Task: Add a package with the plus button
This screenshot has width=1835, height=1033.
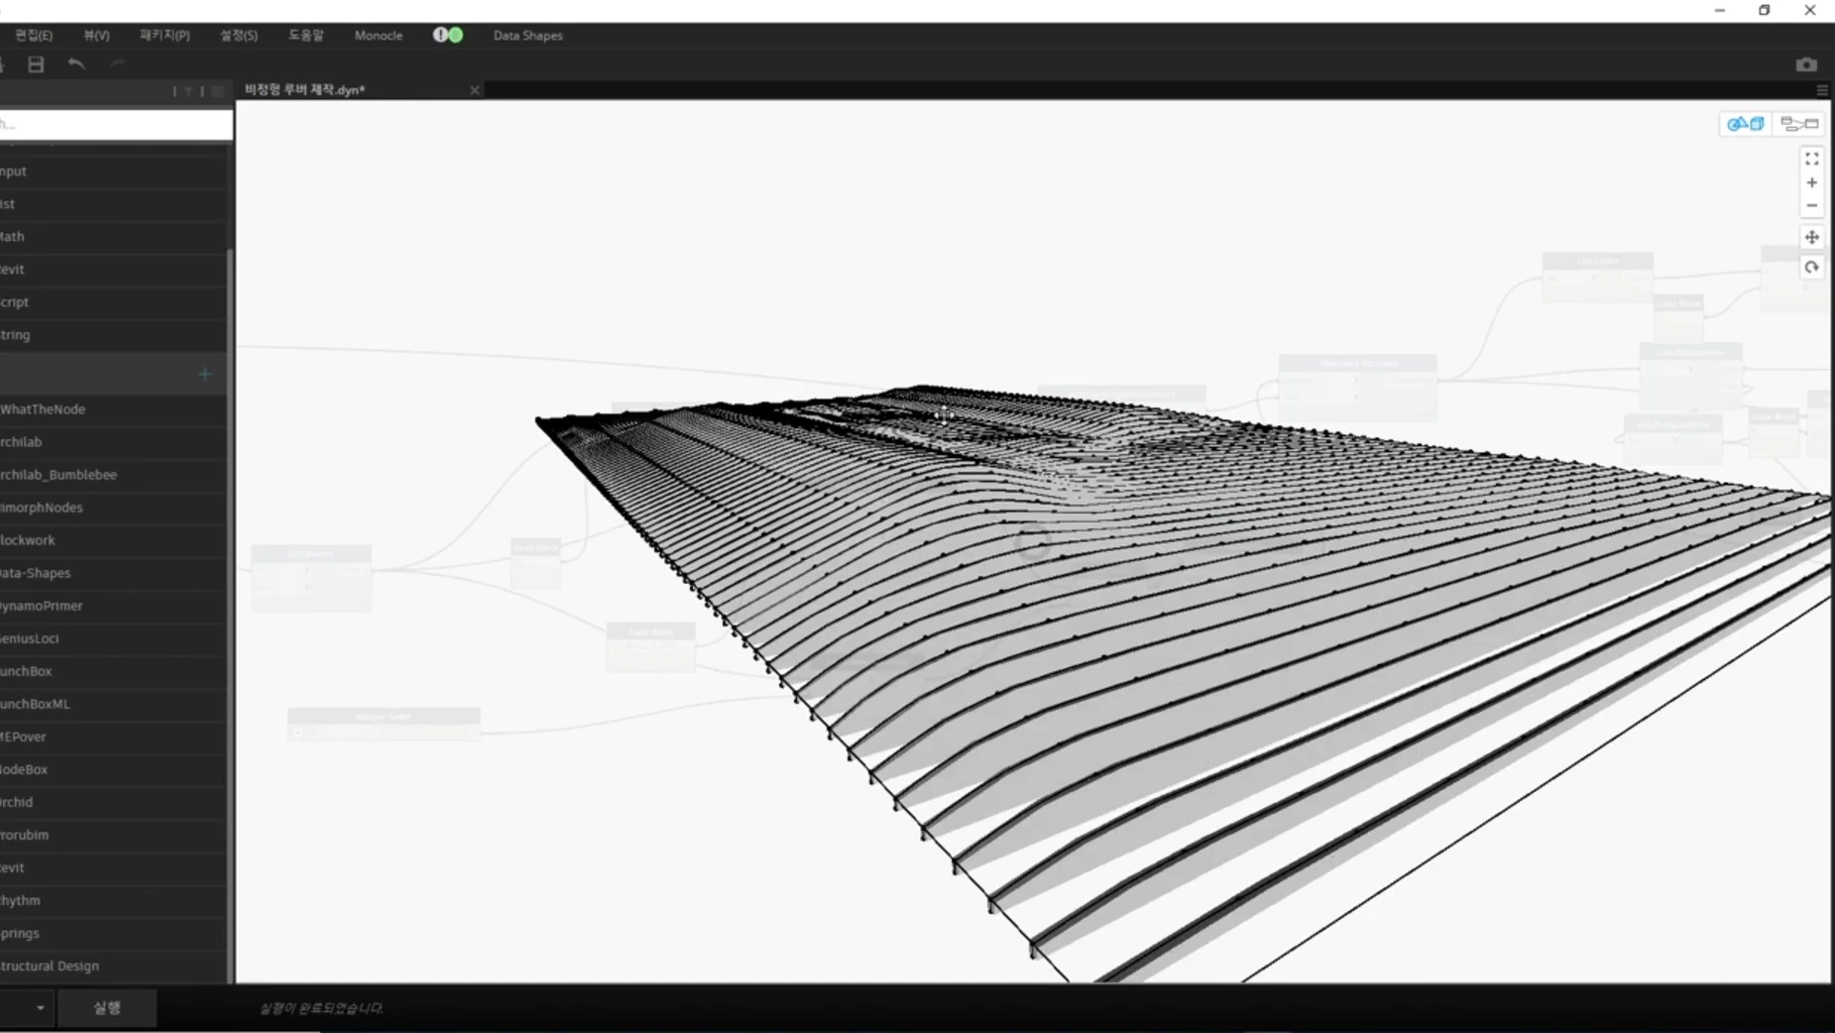Action: point(204,374)
